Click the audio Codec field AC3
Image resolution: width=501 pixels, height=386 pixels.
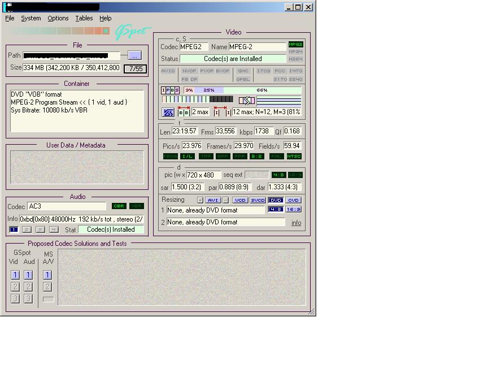pos(67,206)
